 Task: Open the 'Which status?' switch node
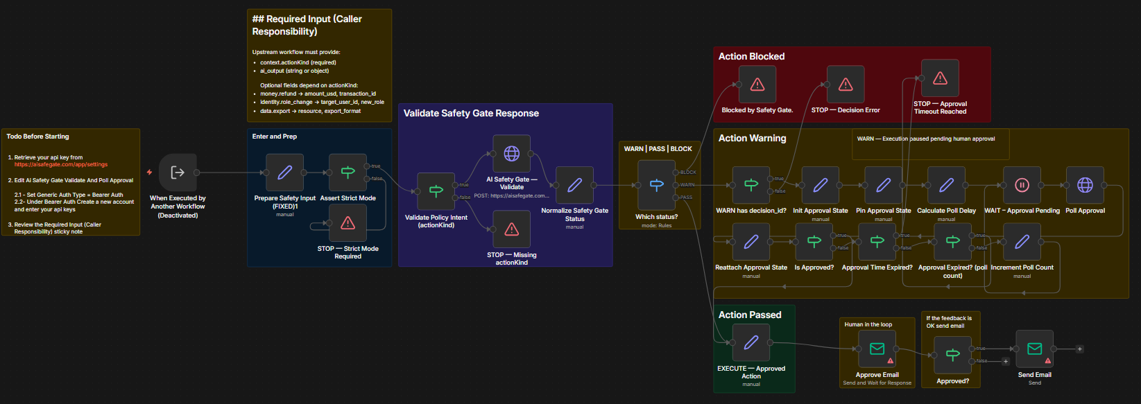(656, 185)
